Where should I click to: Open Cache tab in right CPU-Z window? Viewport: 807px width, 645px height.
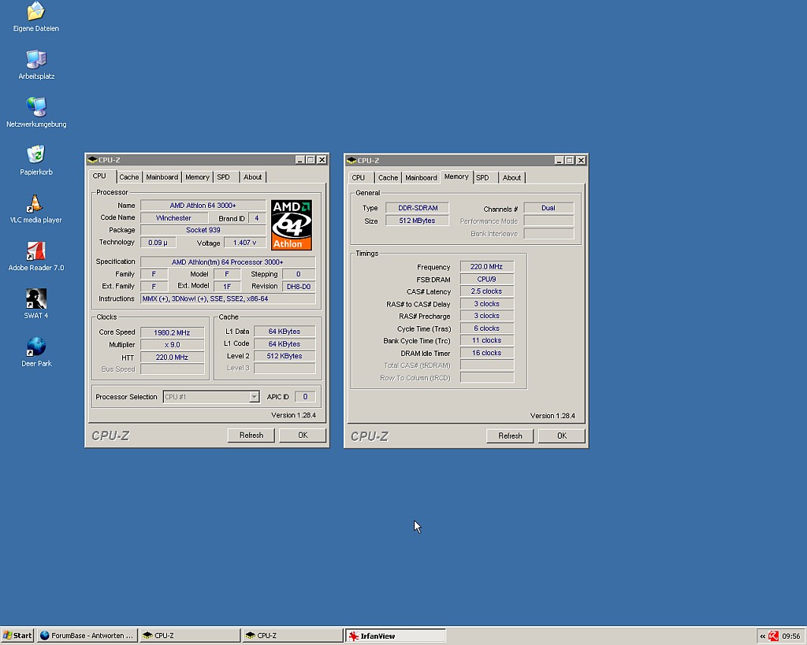tap(388, 177)
